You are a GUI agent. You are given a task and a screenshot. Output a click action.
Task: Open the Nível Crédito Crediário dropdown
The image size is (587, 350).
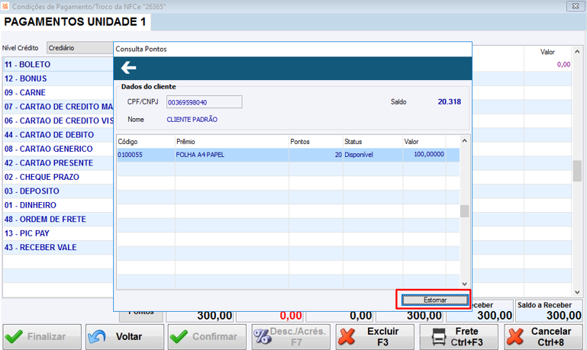click(79, 48)
